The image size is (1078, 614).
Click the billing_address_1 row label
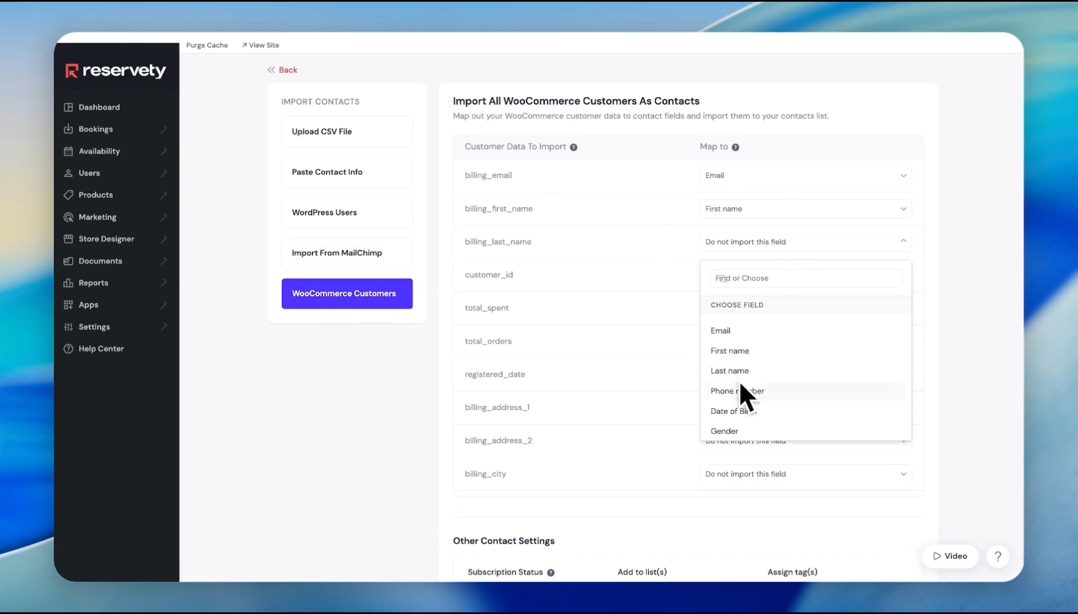(497, 408)
